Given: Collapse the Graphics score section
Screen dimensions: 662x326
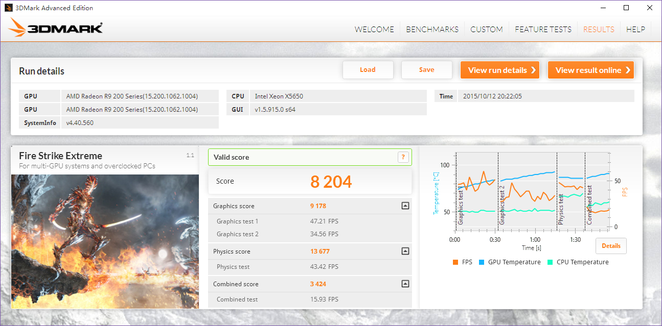Looking at the screenshot, I should [405, 206].
